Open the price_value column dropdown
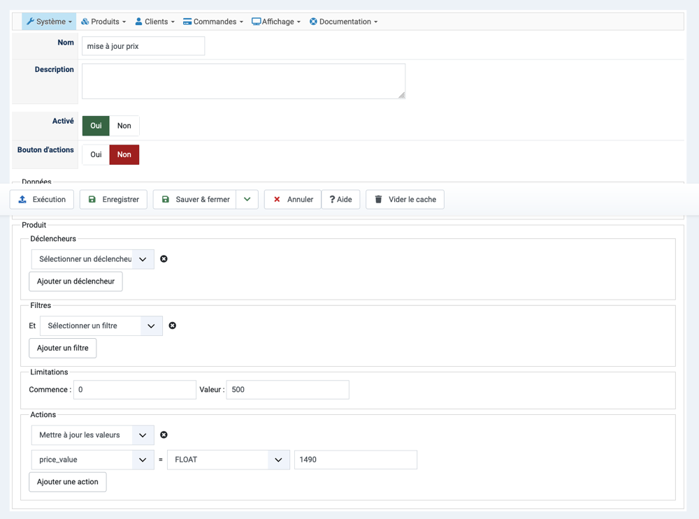This screenshot has width=699, height=519. [x=93, y=460]
